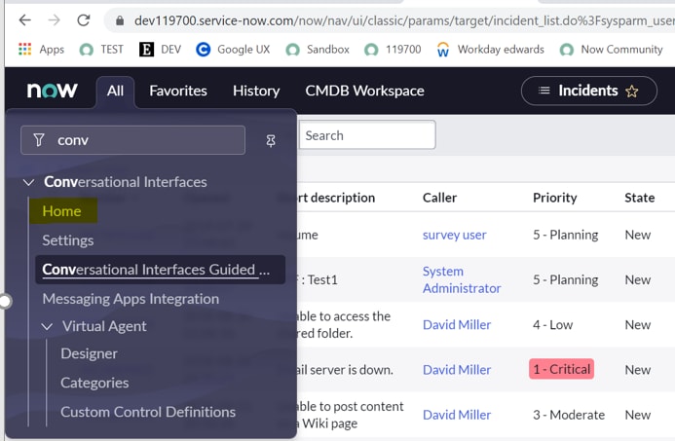Select Home in navigation tree
This screenshot has width=675, height=441.
(61, 211)
